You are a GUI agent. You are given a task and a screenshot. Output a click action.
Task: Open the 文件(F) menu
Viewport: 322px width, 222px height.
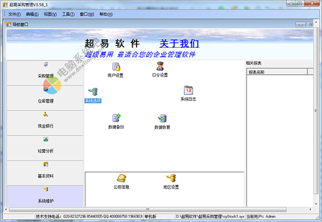[x=15, y=14]
